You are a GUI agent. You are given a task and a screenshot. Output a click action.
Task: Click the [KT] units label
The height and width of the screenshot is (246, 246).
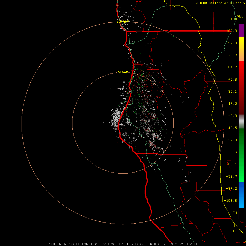[x=233, y=19]
